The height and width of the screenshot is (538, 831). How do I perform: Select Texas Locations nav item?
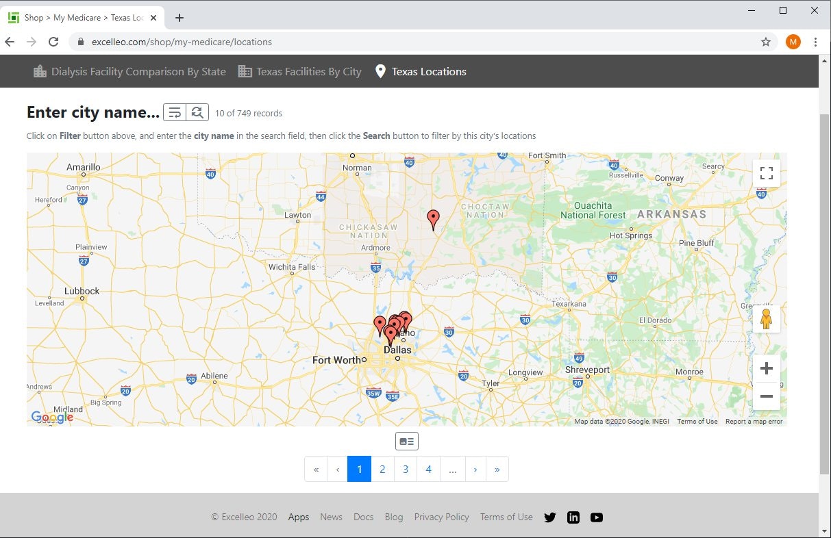[421, 71]
